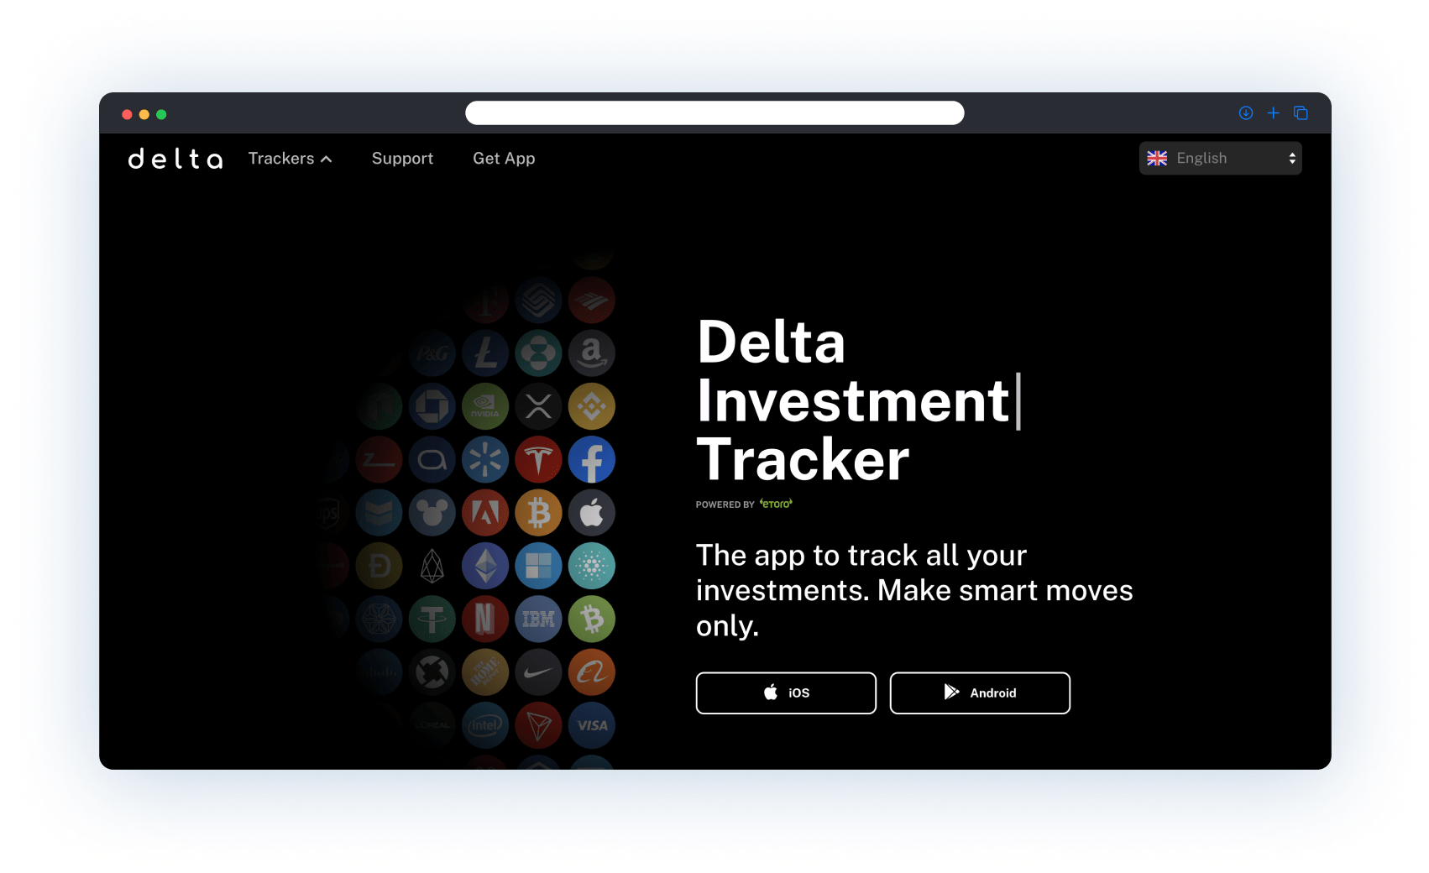Click the browser address bar

(714, 113)
